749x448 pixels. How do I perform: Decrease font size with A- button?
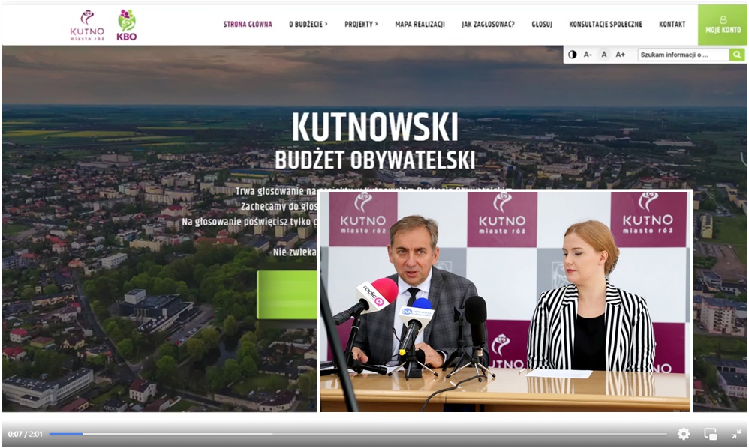(588, 55)
